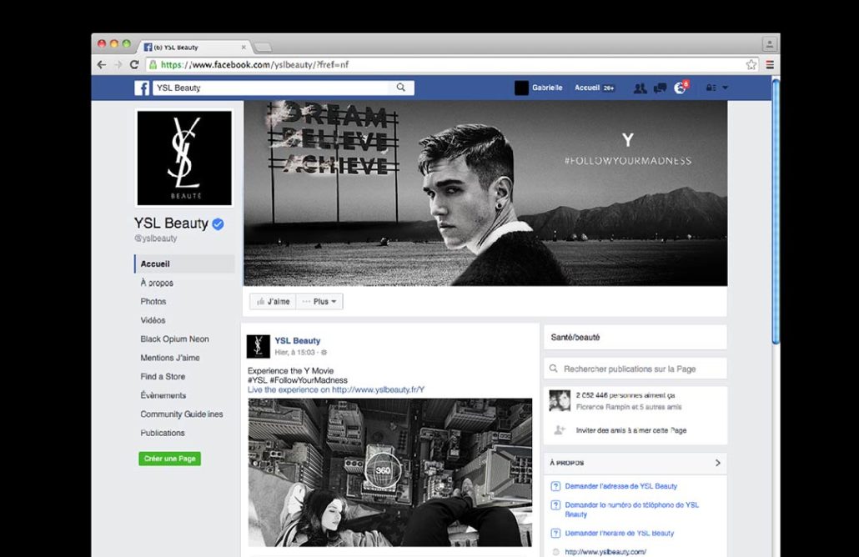Image resolution: width=859 pixels, height=557 pixels.
Task: Open the ylsbeauty.com website link
Action: 605,552
